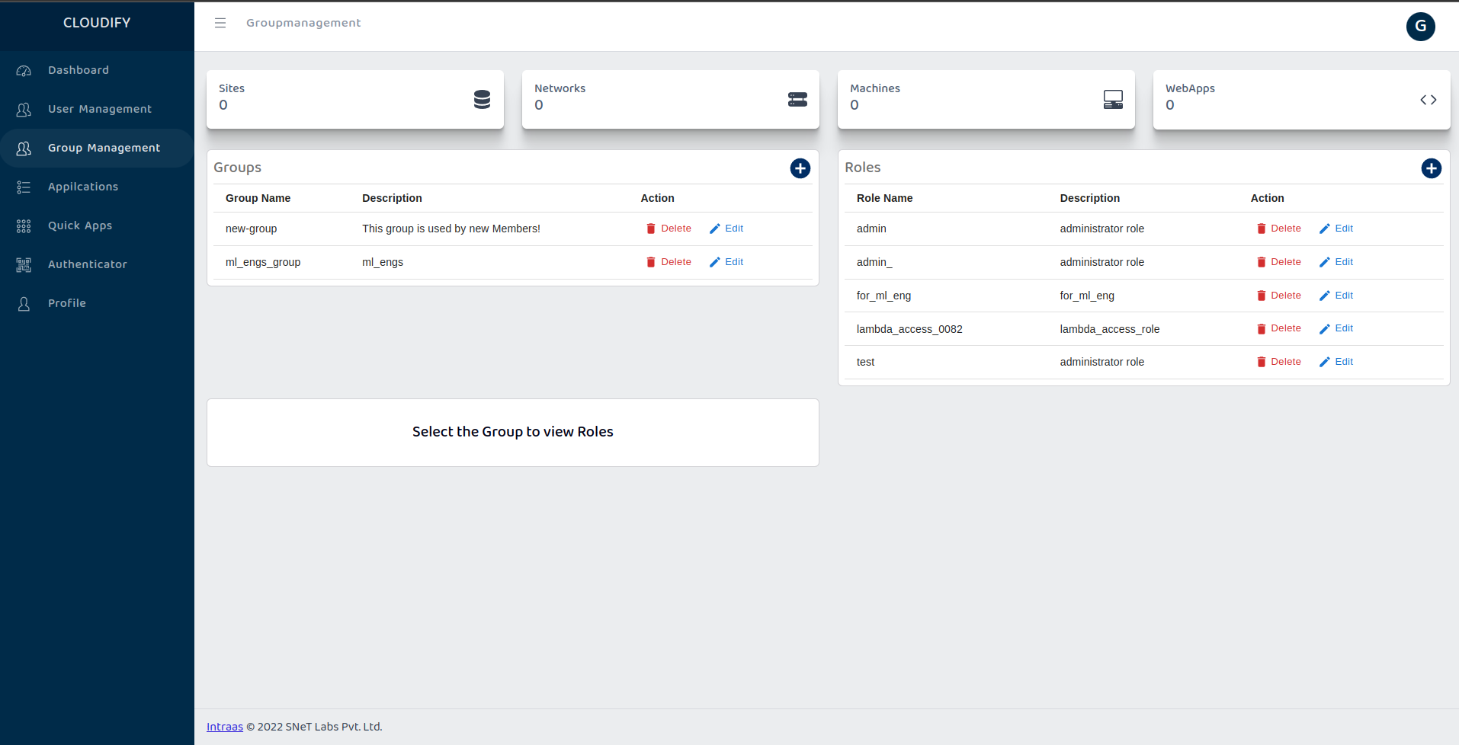Viewport: 1459px width, 745px height.
Task: Open Applications in the sidebar
Action: pyautogui.click(x=97, y=187)
